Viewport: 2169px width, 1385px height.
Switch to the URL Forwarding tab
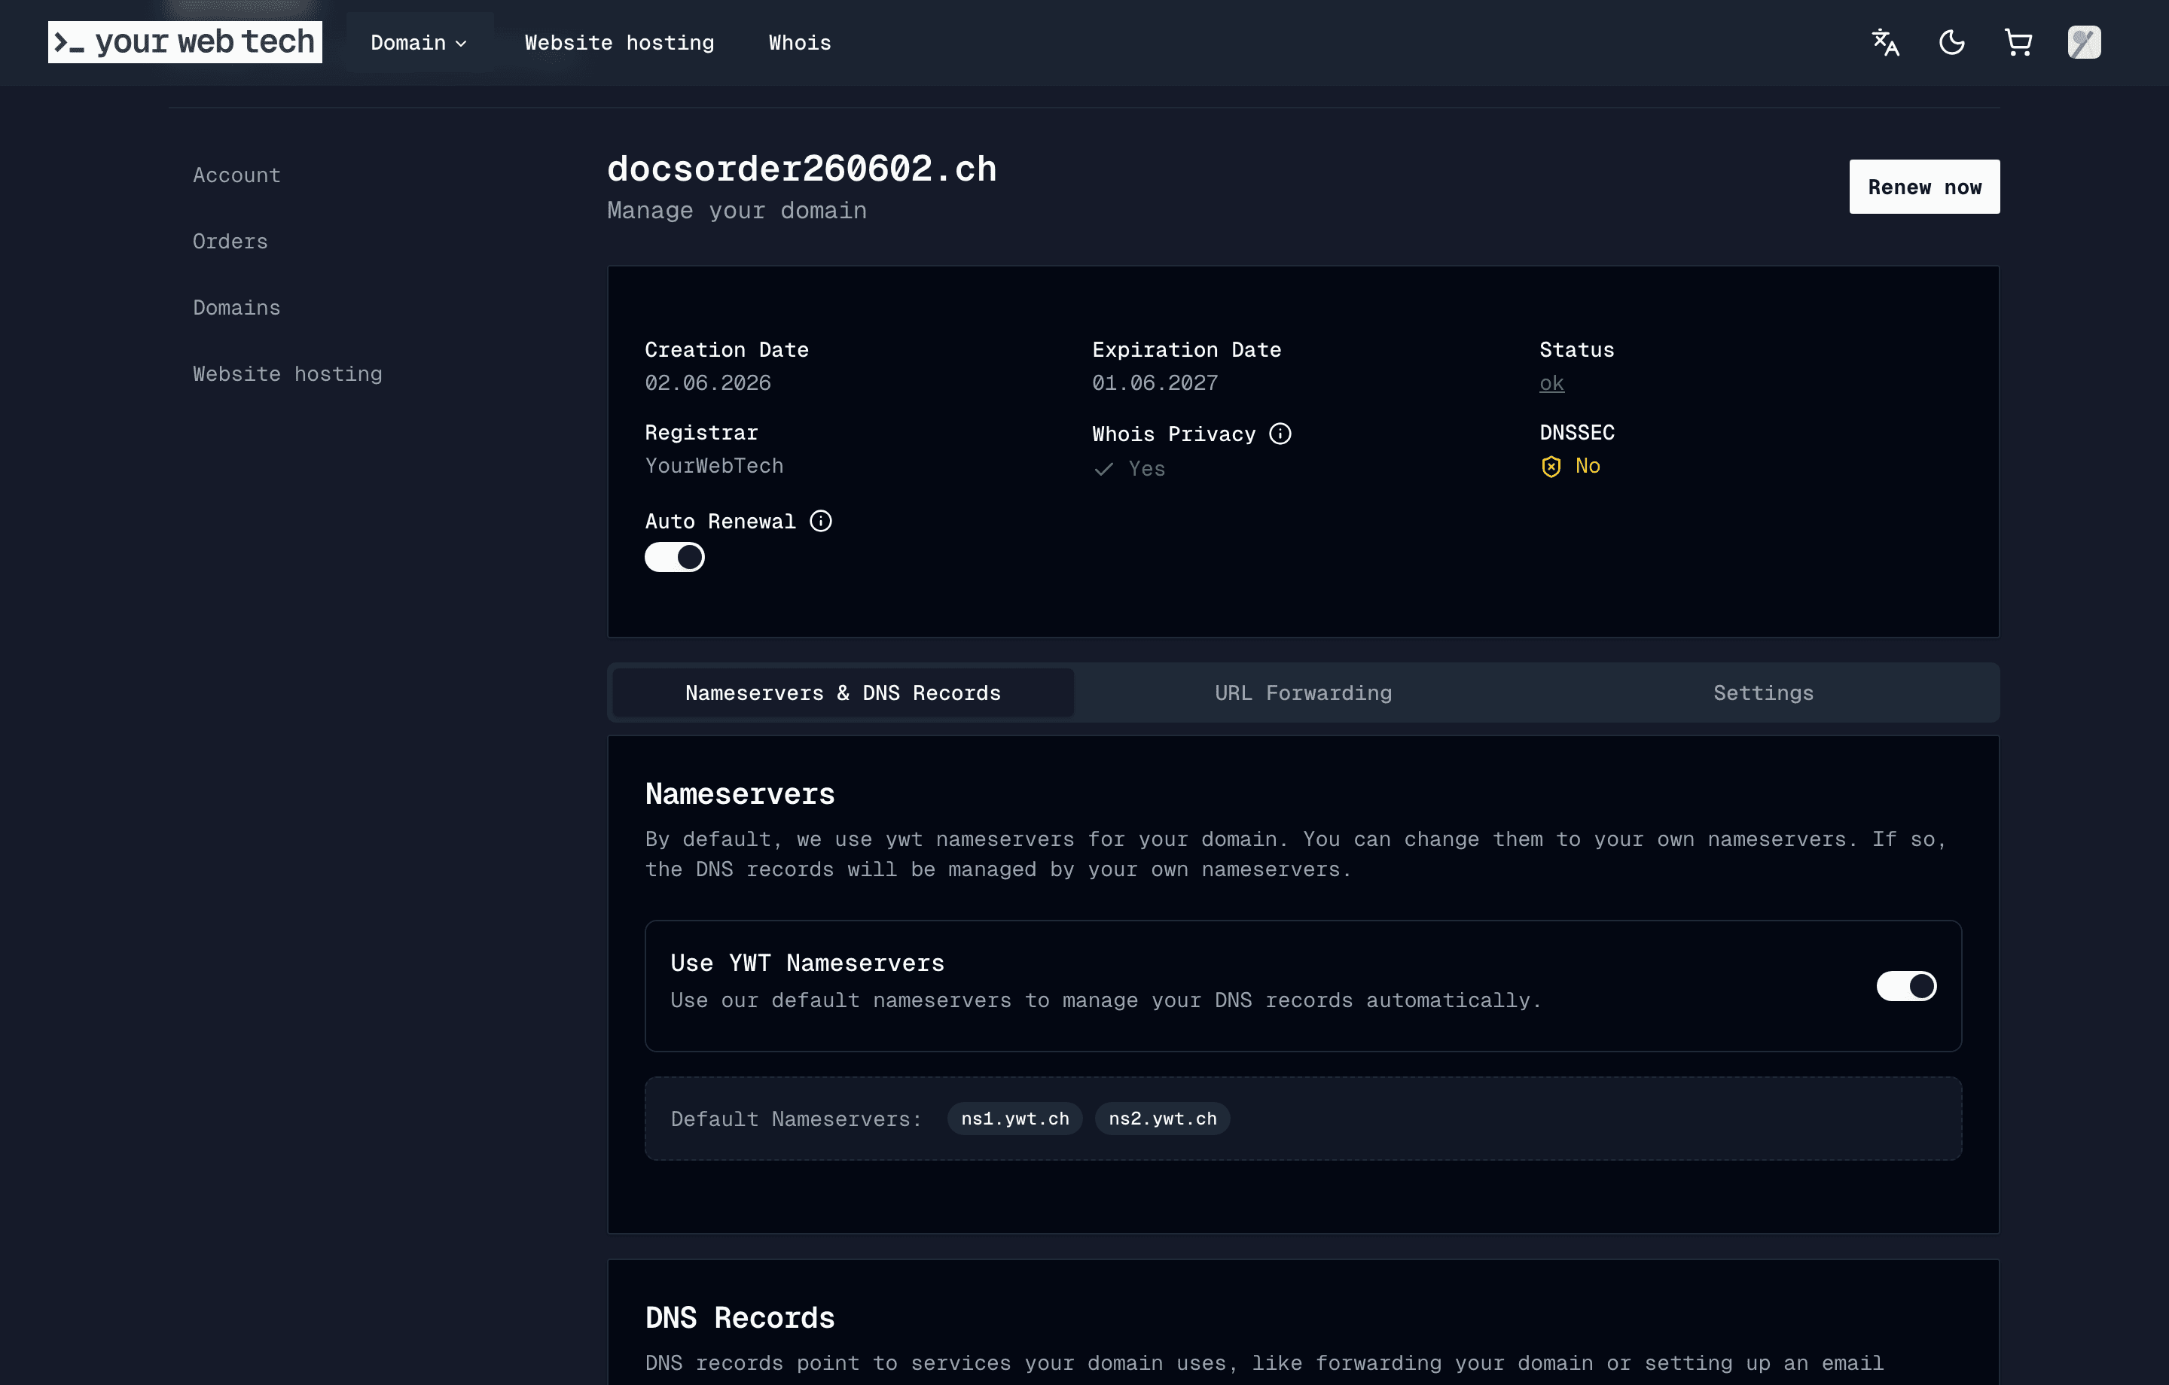pyautogui.click(x=1302, y=692)
